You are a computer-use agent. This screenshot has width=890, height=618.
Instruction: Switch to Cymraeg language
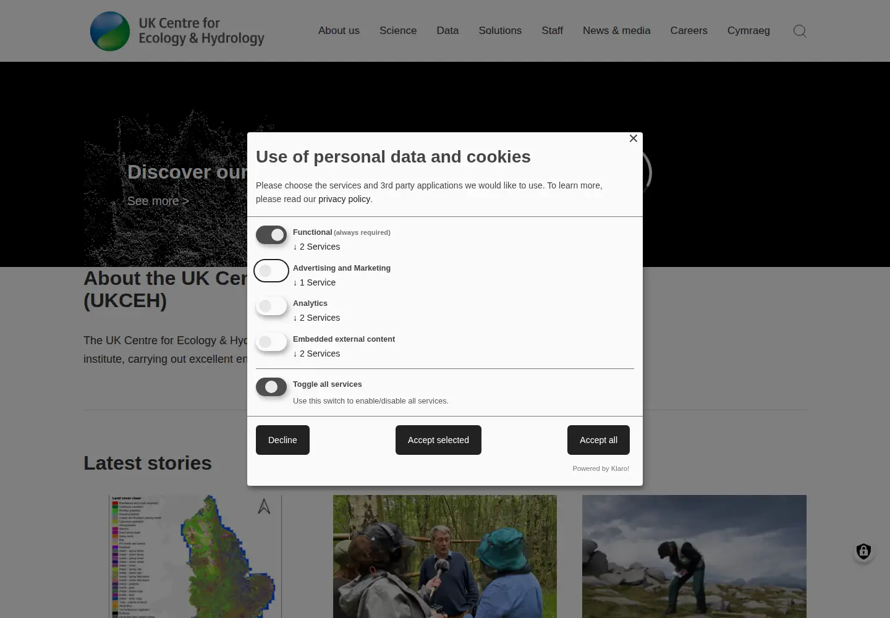point(748,30)
